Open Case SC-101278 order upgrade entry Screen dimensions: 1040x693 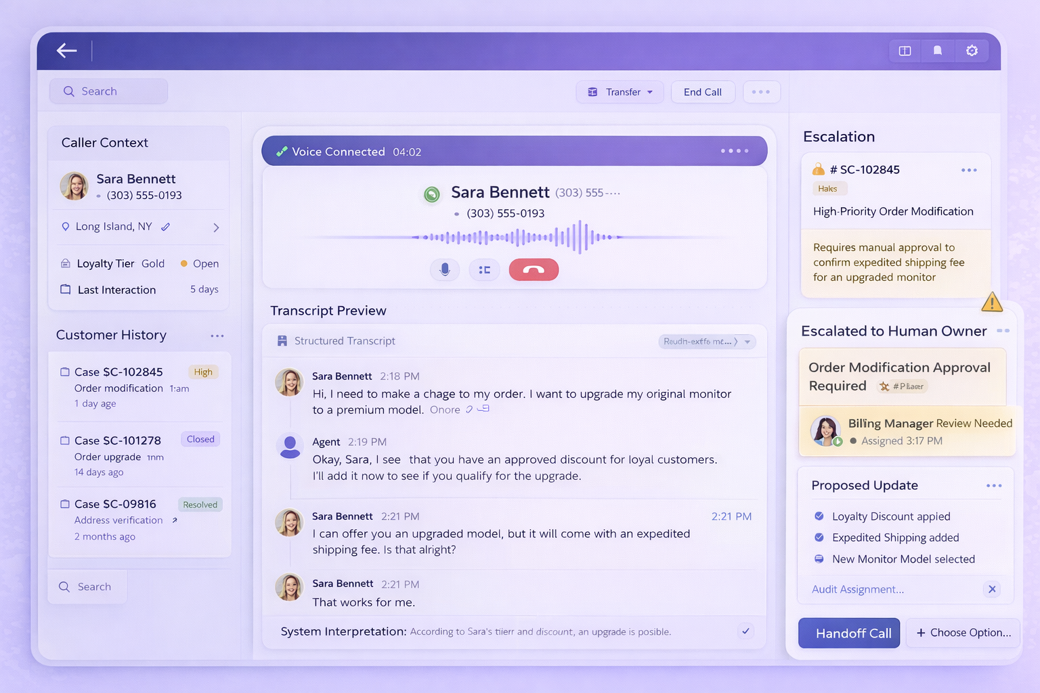(118, 441)
